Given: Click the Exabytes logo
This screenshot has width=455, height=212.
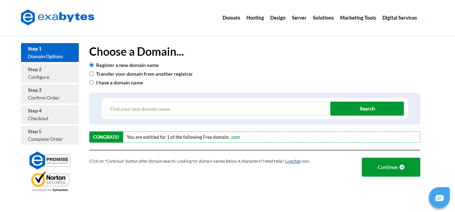Looking at the screenshot, I should [x=57, y=16].
